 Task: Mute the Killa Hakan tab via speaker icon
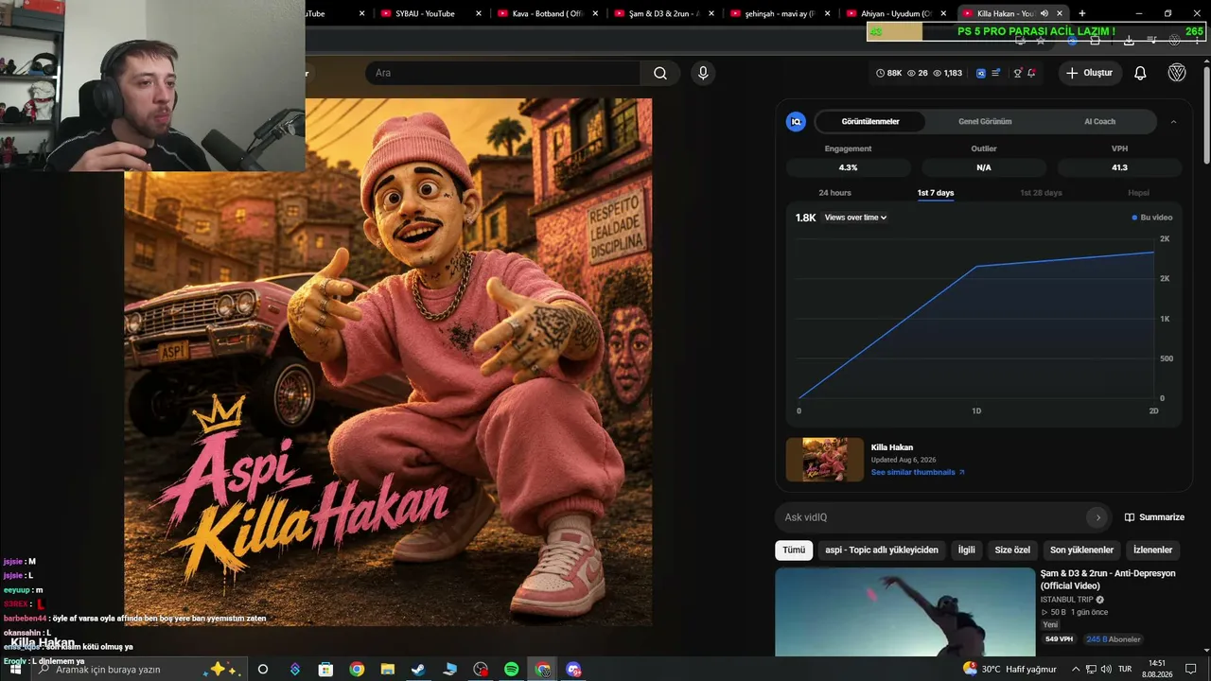1044,13
